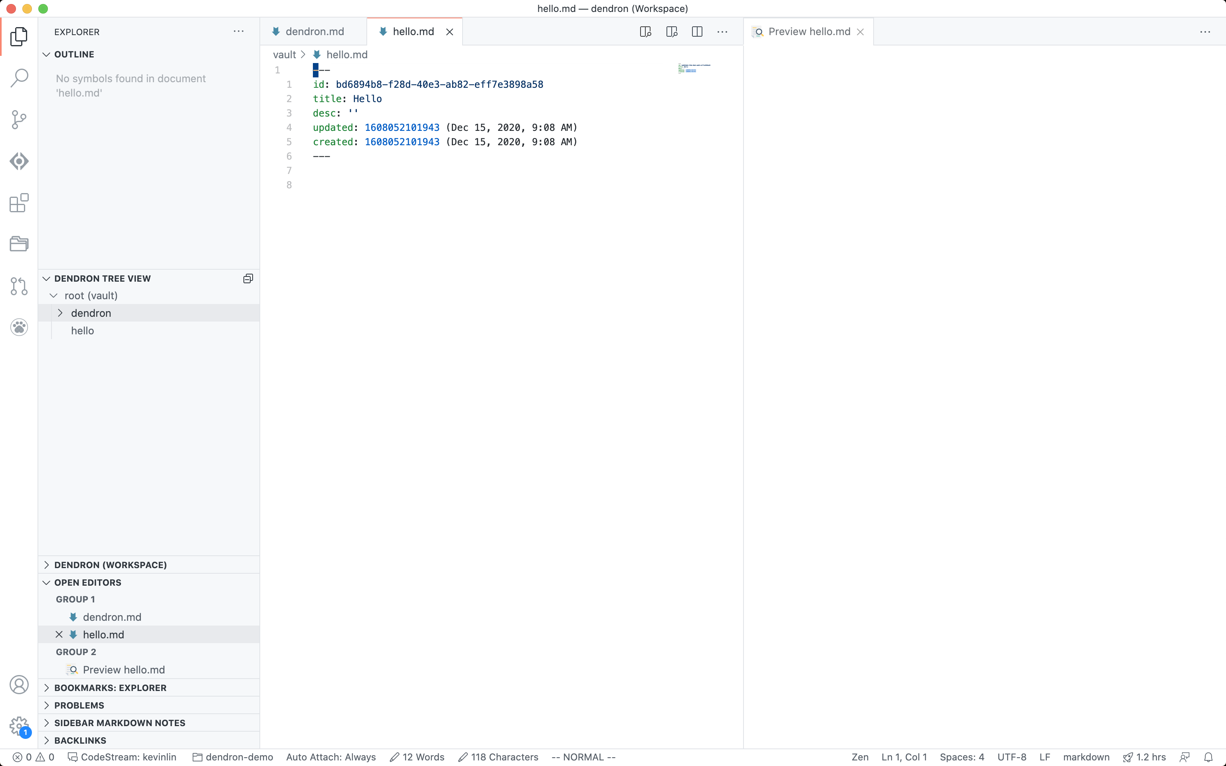Screen dimensions: 1226x766
Task: Toggle Auto Attach: Always setting
Action: [x=331, y=757]
